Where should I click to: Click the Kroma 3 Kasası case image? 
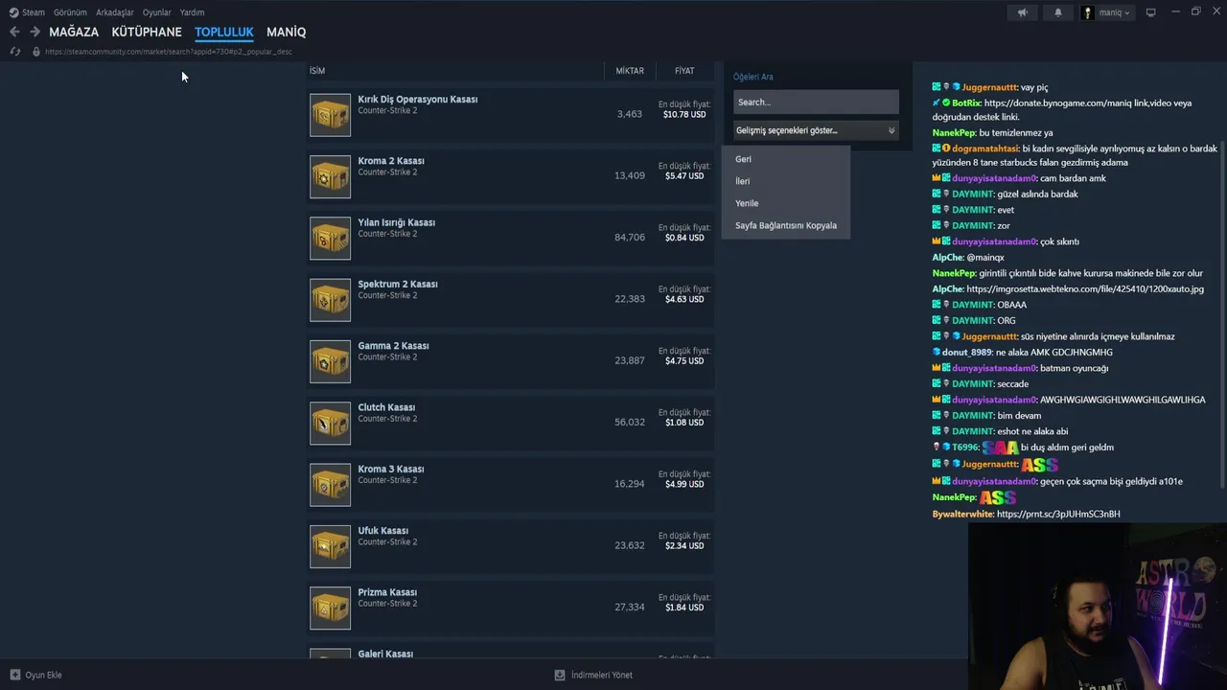tap(330, 484)
